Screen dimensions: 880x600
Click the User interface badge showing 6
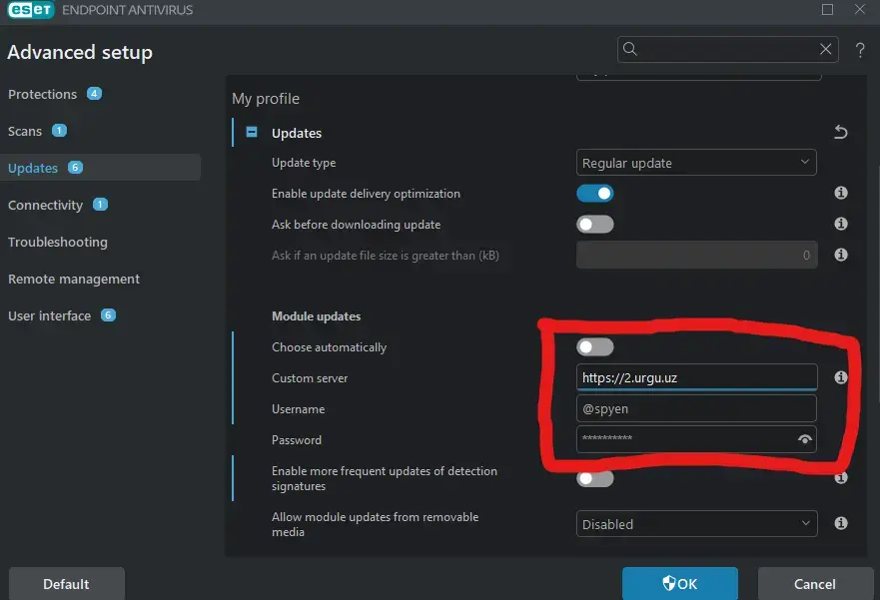point(108,315)
